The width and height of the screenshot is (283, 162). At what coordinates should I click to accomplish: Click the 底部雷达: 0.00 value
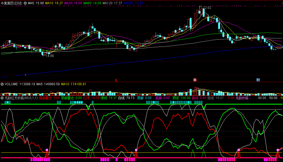click(49, 98)
